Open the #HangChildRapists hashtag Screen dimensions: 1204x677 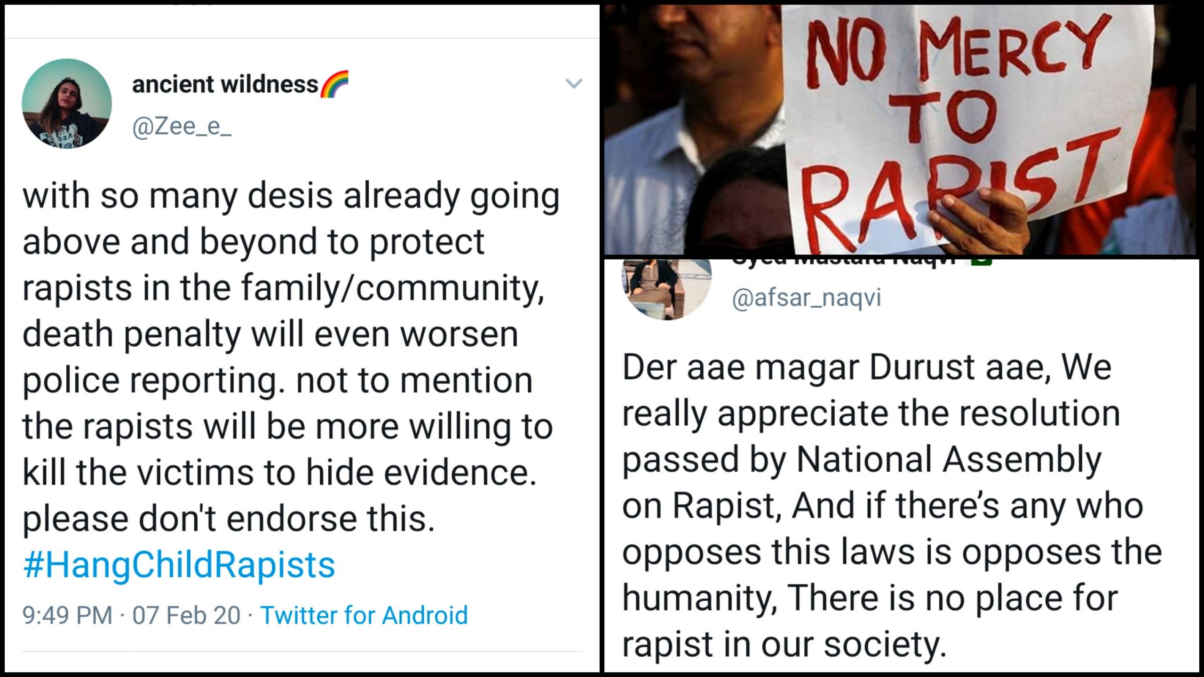pos(179,565)
